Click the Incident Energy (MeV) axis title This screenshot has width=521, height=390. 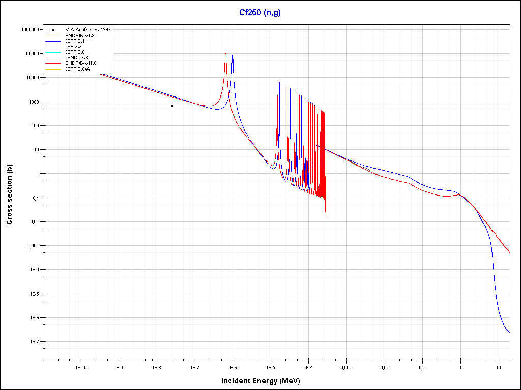(x=260, y=381)
